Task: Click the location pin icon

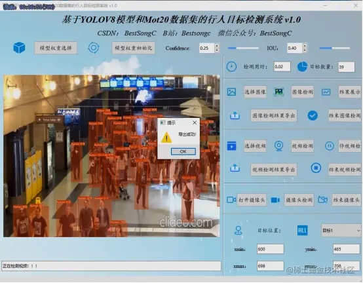Action: 239,230
